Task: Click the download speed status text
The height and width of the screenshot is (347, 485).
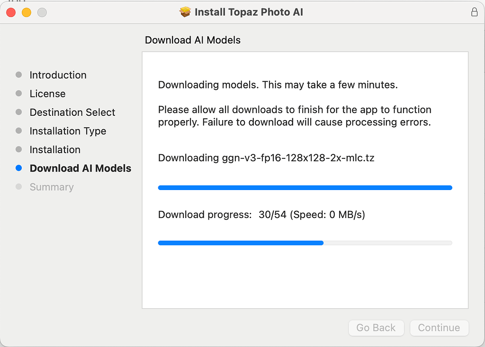Action: 261,215
